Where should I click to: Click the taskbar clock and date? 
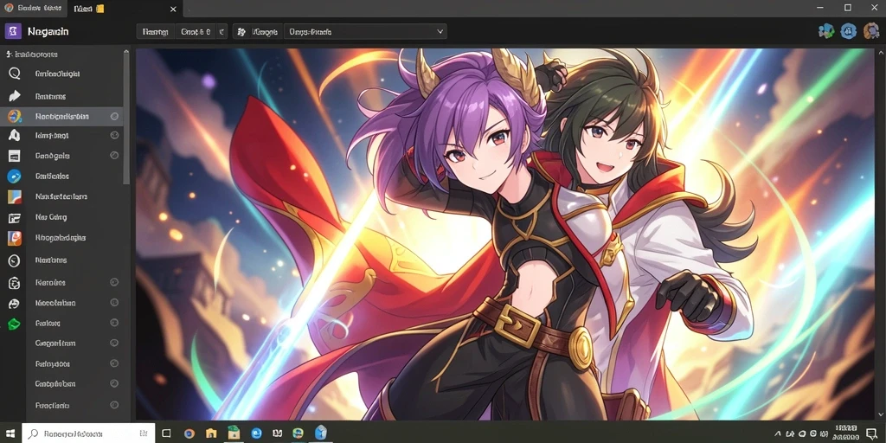845,433
